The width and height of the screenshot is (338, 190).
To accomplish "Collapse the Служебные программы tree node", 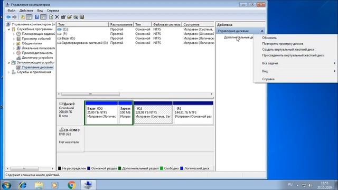I will coord(9,29).
